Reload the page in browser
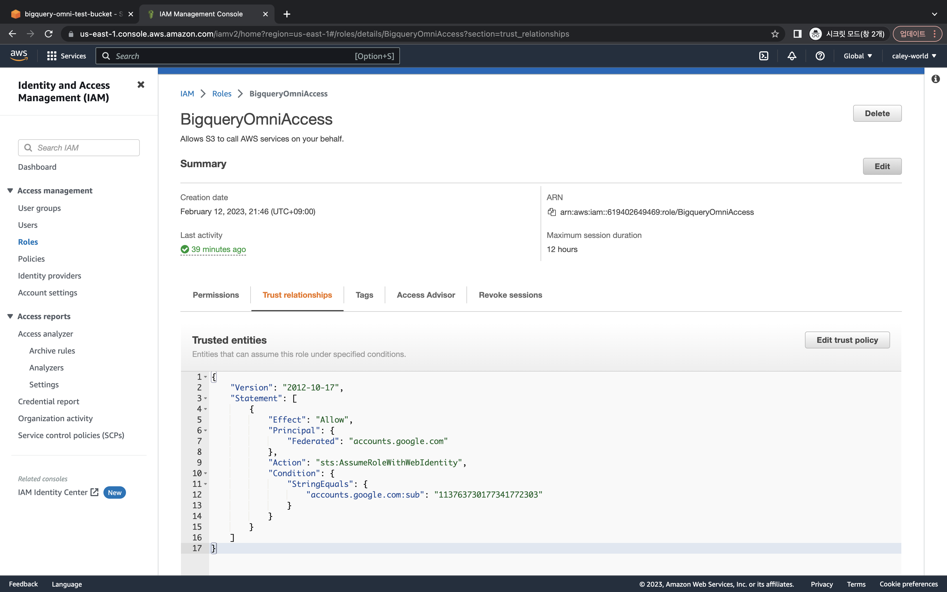 [x=48, y=34]
